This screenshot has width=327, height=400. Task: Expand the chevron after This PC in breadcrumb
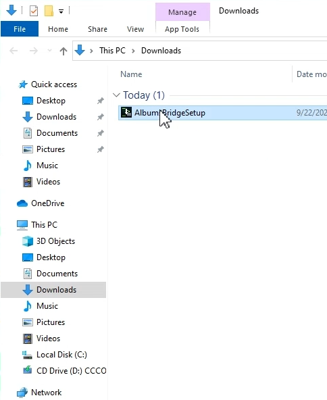coord(133,51)
